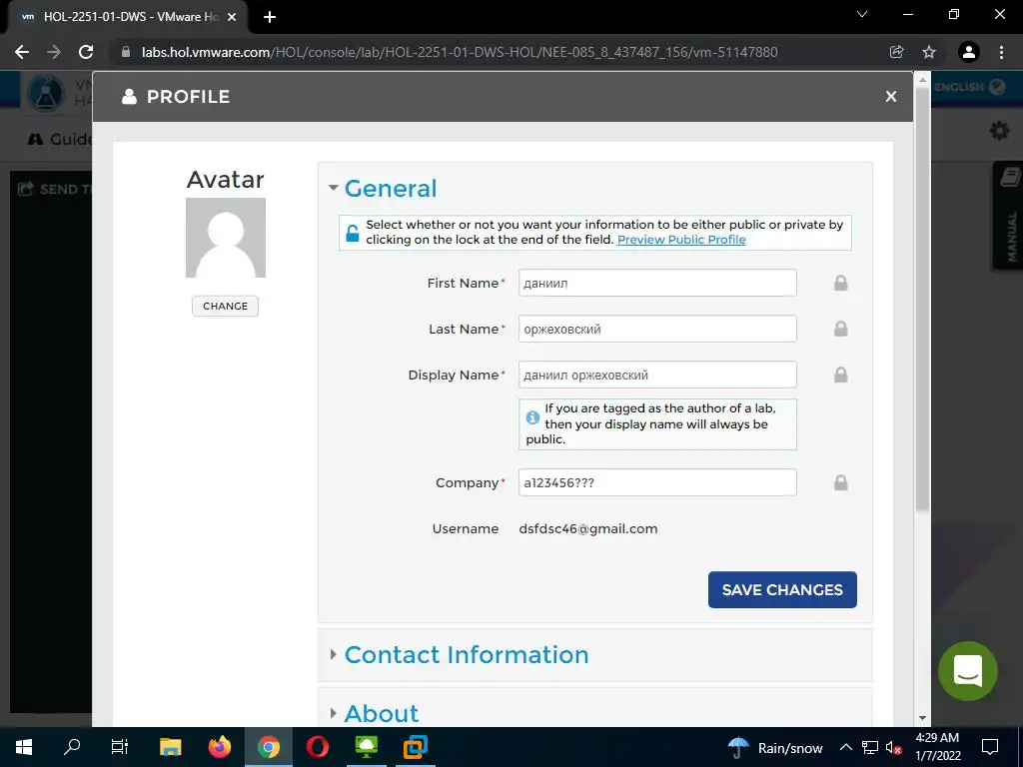Toggle Display Name privacy lock
Viewport: 1023px width, 767px height.
[x=840, y=375]
